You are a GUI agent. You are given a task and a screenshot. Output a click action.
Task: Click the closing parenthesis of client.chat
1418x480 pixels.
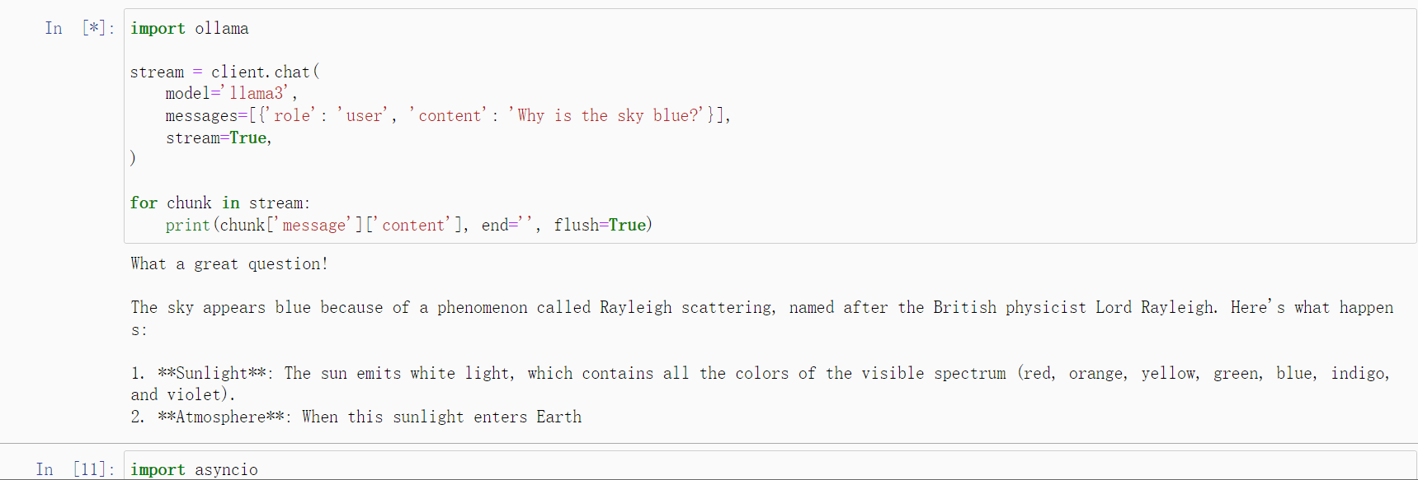133,158
